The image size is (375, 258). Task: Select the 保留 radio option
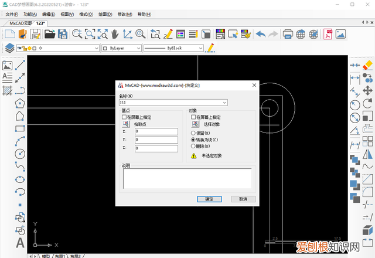tap(194, 133)
